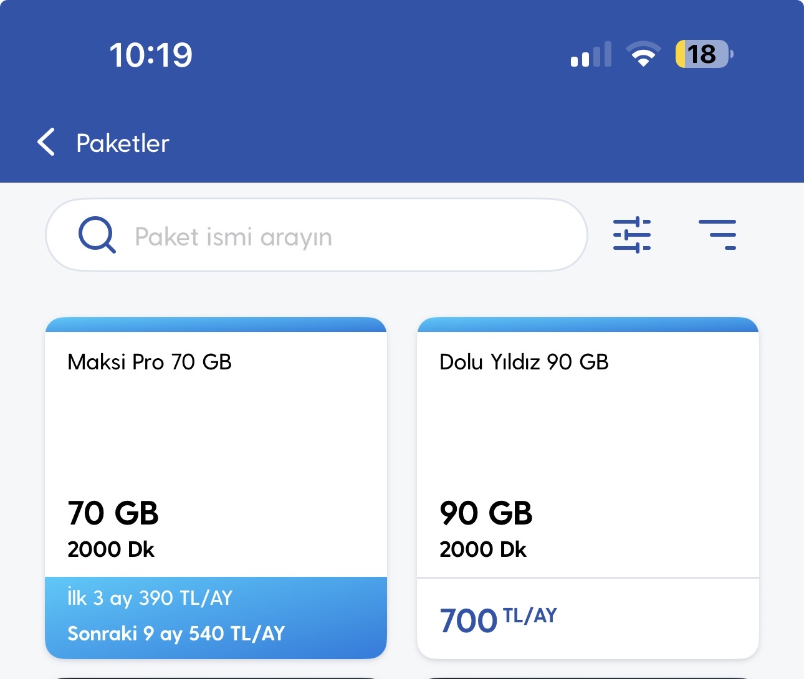This screenshot has width=804, height=679.
Task: Tap 2000 Dk on Dolu Yıldız card
Action: (x=483, y=549)
